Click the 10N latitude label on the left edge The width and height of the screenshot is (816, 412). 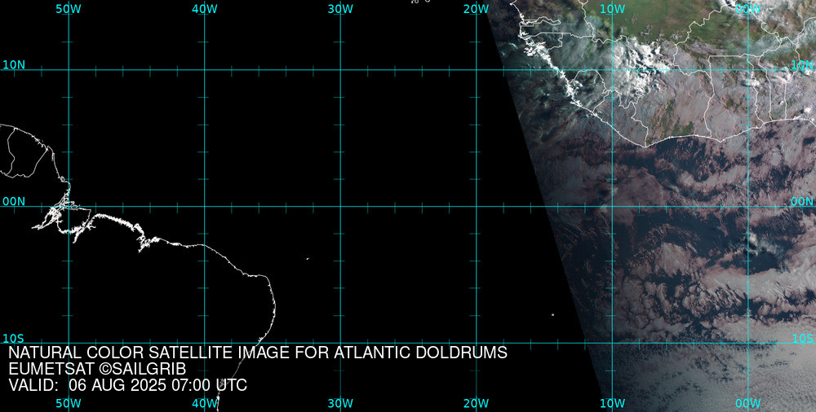point(14,65)
